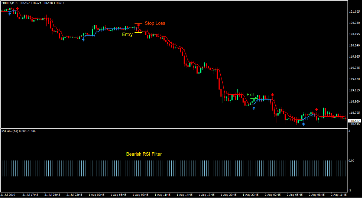363x198 pixels.
Task: Click the 1 Aug 08:45 time label
Action: coord(140,195)
